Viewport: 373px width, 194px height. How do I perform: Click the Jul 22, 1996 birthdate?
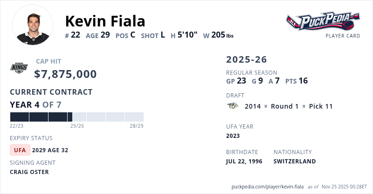244,162
